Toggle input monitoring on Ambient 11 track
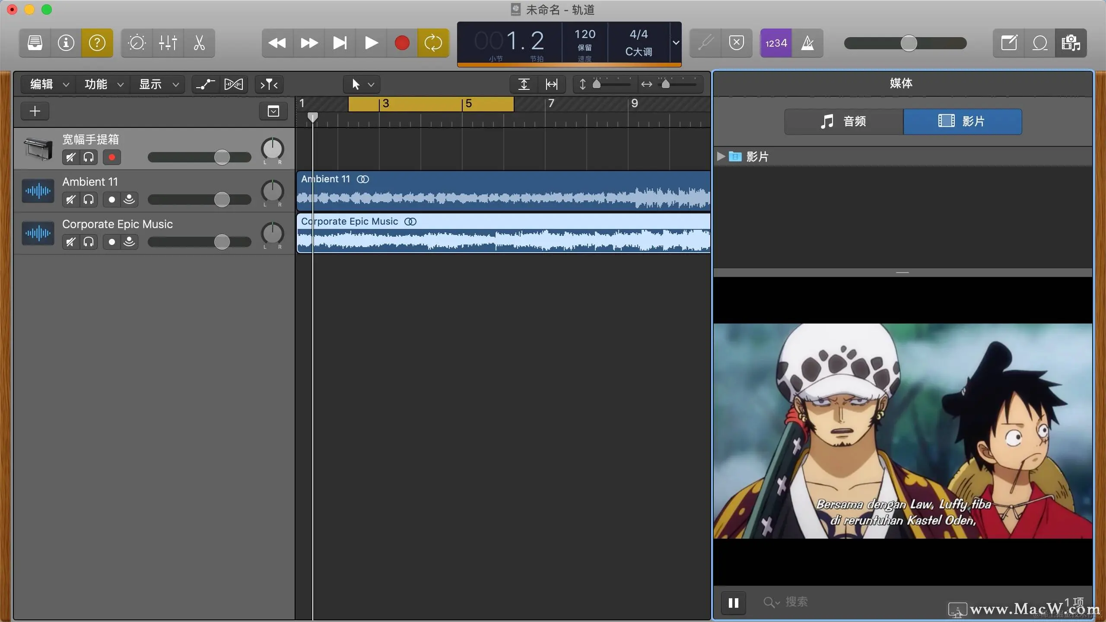Viewport: 1106px width, 622px height. (x=129, y=200)
